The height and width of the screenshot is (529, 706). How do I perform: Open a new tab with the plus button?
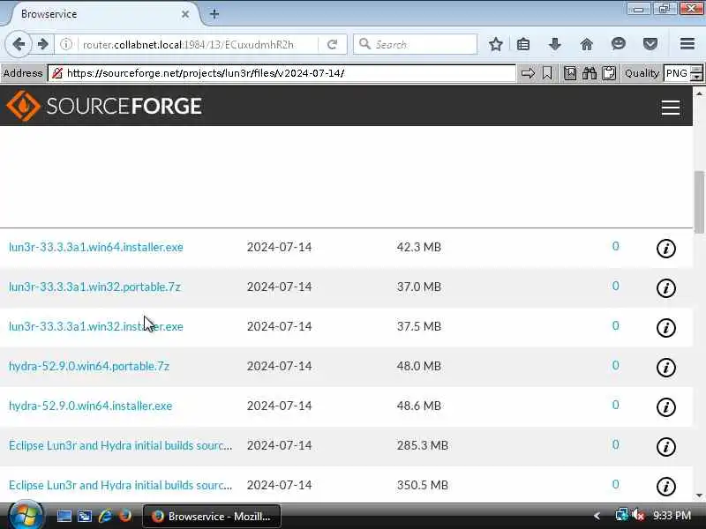point(214,14)
